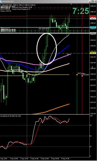Minimize the XAUUSD,M15 chart window
97x161 pixels.
(x=90, y=2)
